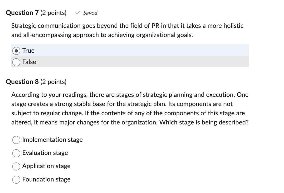Click the Application stage label text
Screen dimensions: 284x193
[x=46, y=166]
